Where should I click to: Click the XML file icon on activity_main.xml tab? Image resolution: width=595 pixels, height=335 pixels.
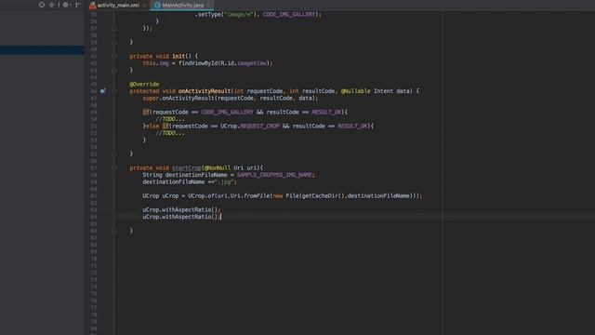coord(93,5)
